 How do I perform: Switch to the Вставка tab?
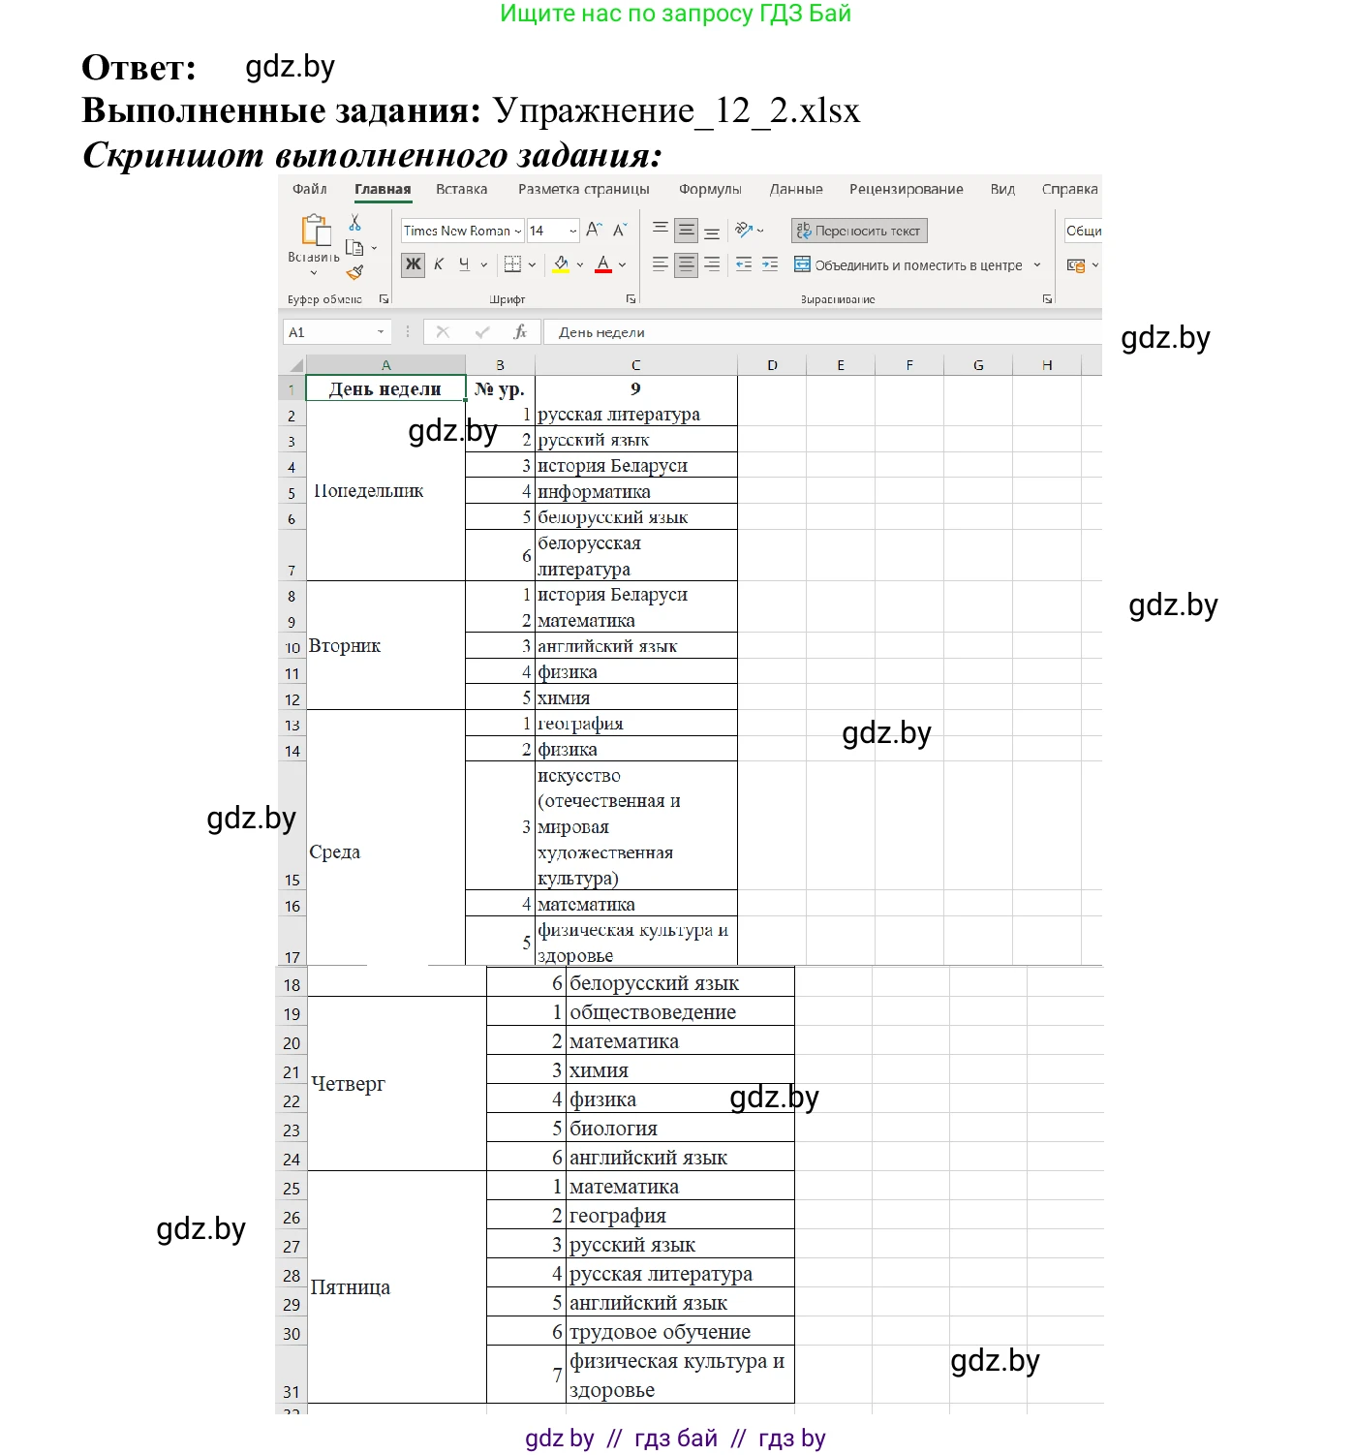pos(461,189)
